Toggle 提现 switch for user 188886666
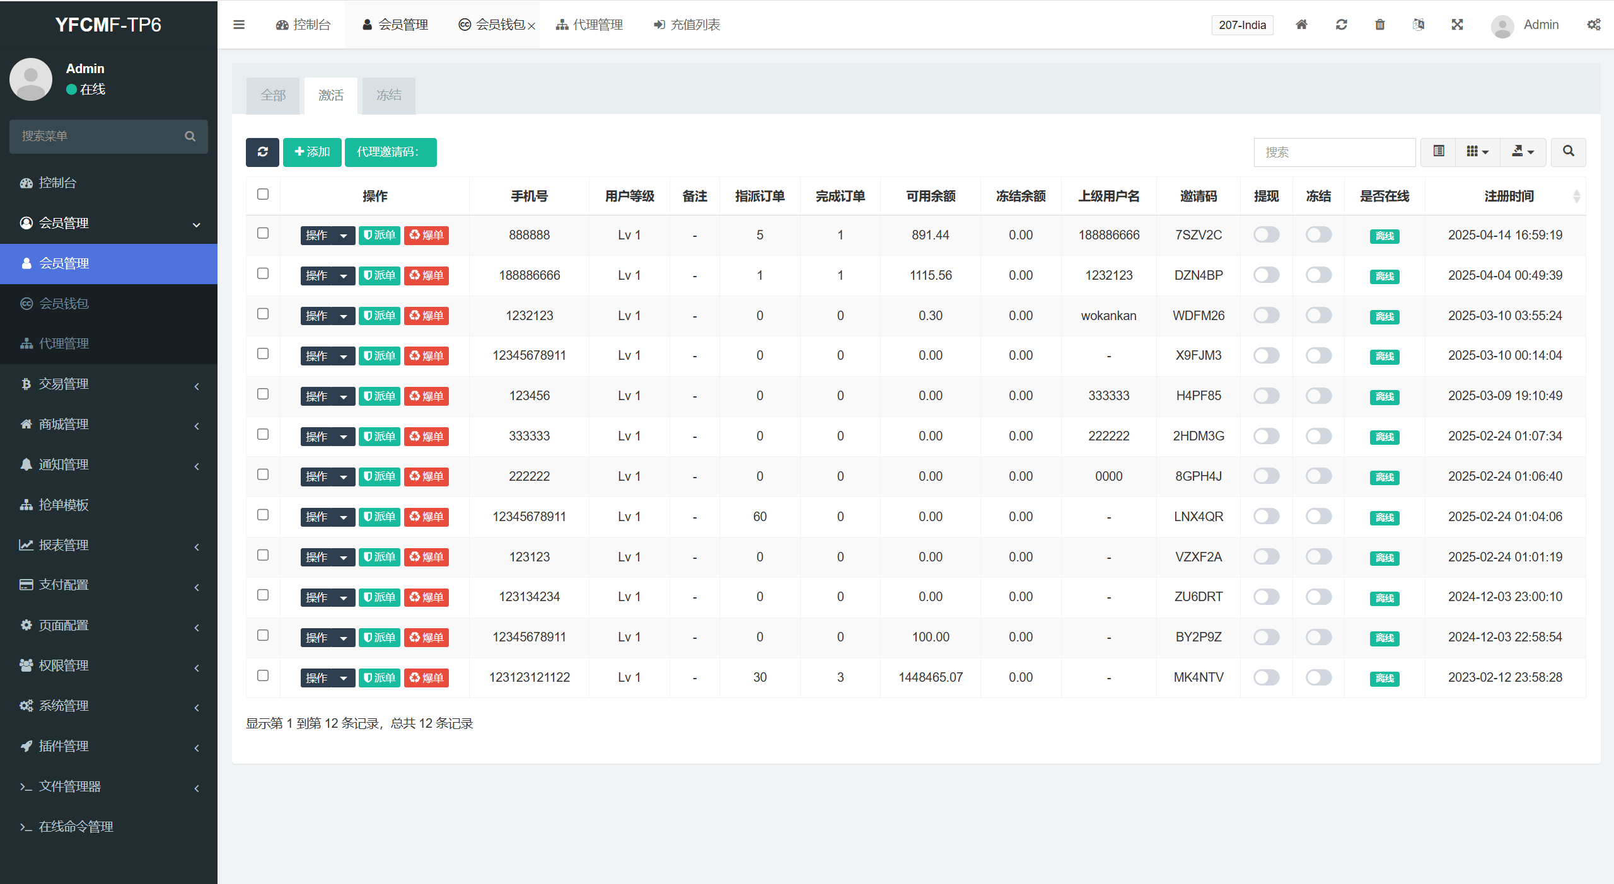Screen dimensions: 1614x884 [x=1266, y=275]
